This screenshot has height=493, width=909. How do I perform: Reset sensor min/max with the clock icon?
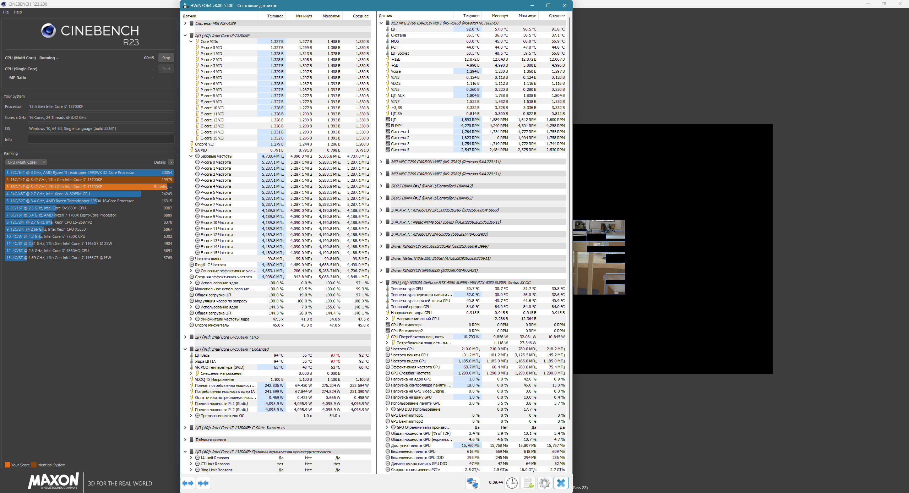(512, 483)
